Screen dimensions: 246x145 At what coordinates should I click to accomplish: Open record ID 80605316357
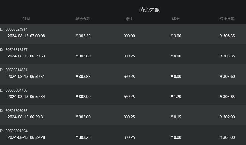click(16, 50)
